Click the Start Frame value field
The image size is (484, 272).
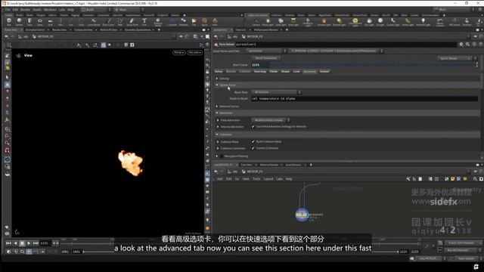261,65
